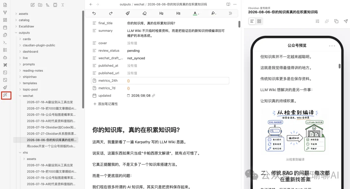Open the highlighter color dropdown
This screenshot has height=189, width=350.
pos(213,13)
